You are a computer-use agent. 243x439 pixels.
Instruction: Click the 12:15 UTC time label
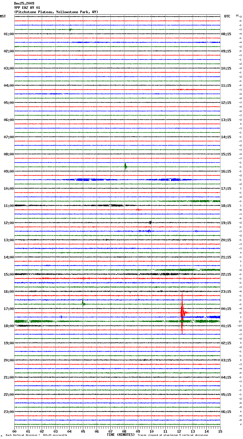[226, 103]
